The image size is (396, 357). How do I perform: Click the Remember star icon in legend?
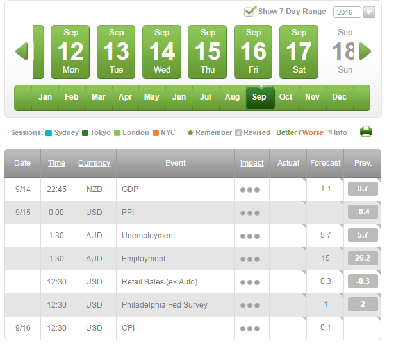tap(190, 132)
